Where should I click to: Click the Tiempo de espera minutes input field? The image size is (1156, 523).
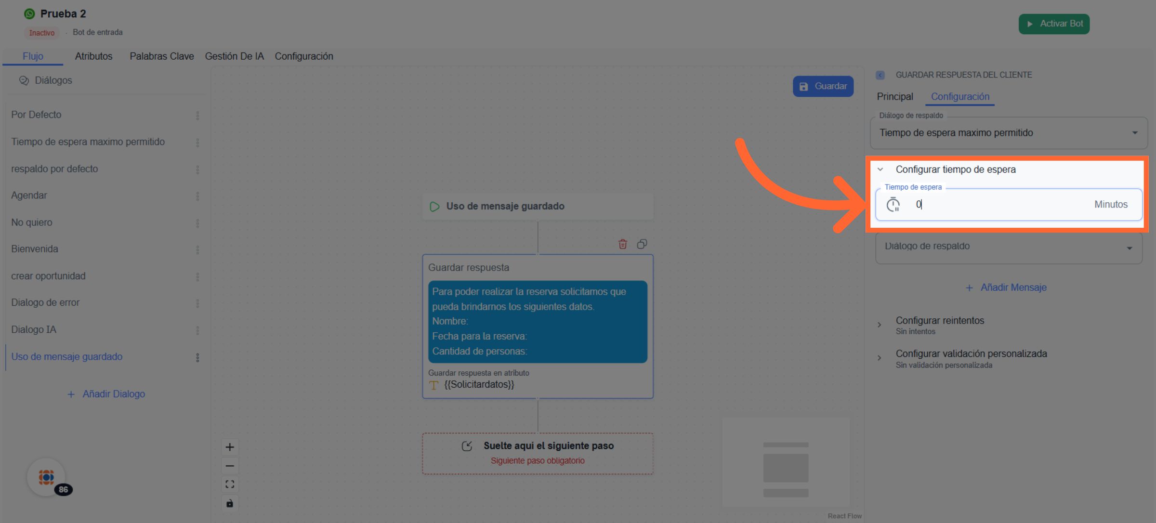click(997, 205)
